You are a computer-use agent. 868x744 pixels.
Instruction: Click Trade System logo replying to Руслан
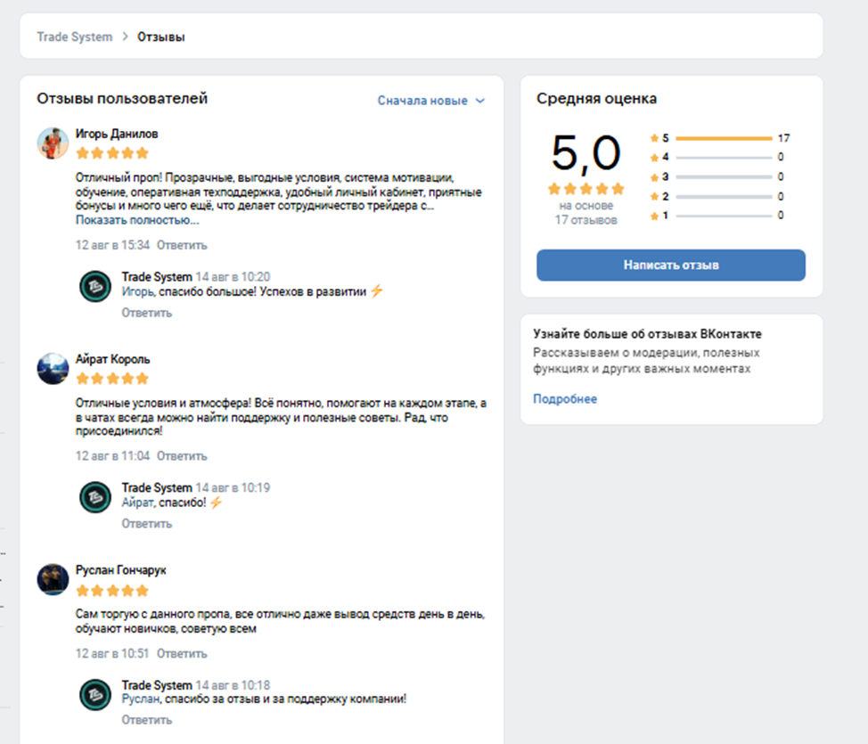click(95, 694)
